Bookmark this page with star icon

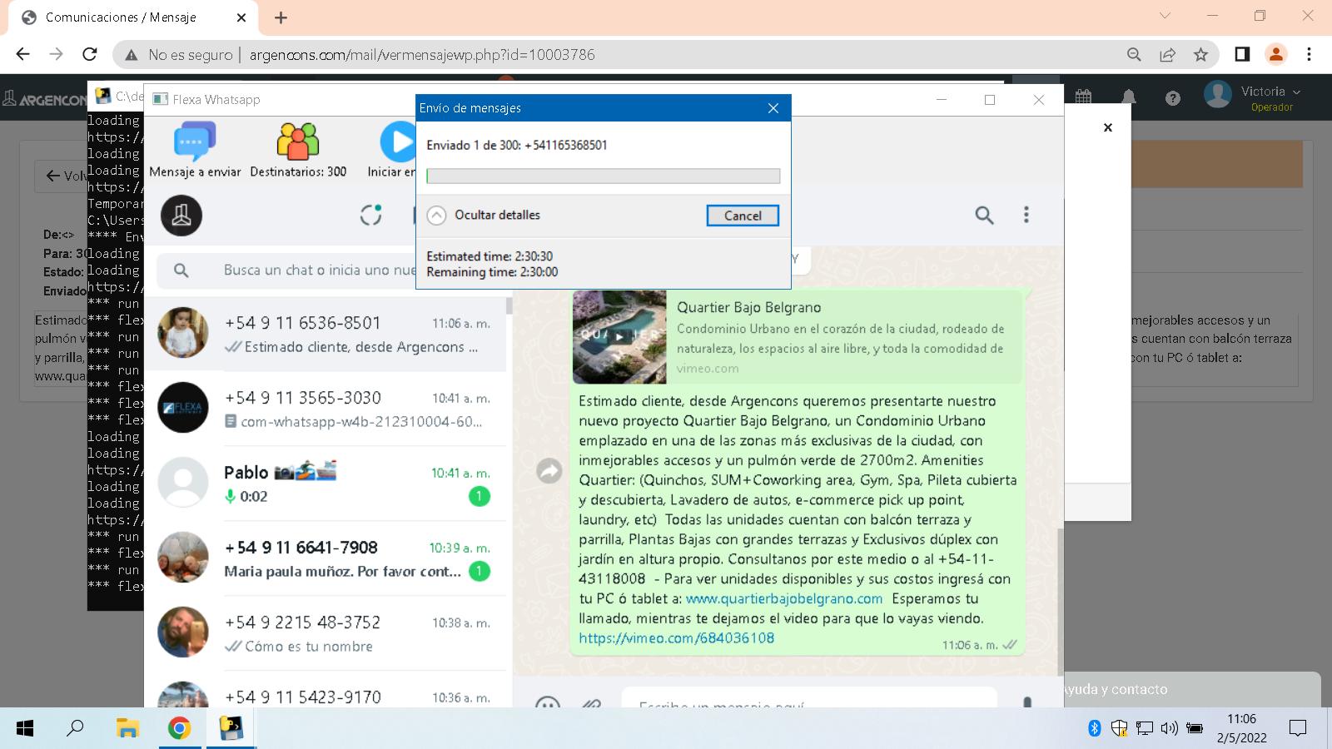tap(1200, 55)
